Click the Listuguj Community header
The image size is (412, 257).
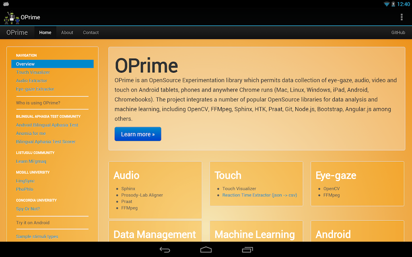35,153
